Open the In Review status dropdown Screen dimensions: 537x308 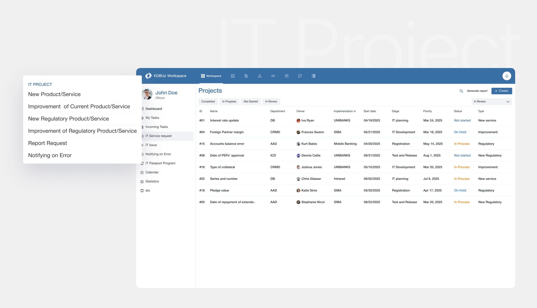[492, 102]
